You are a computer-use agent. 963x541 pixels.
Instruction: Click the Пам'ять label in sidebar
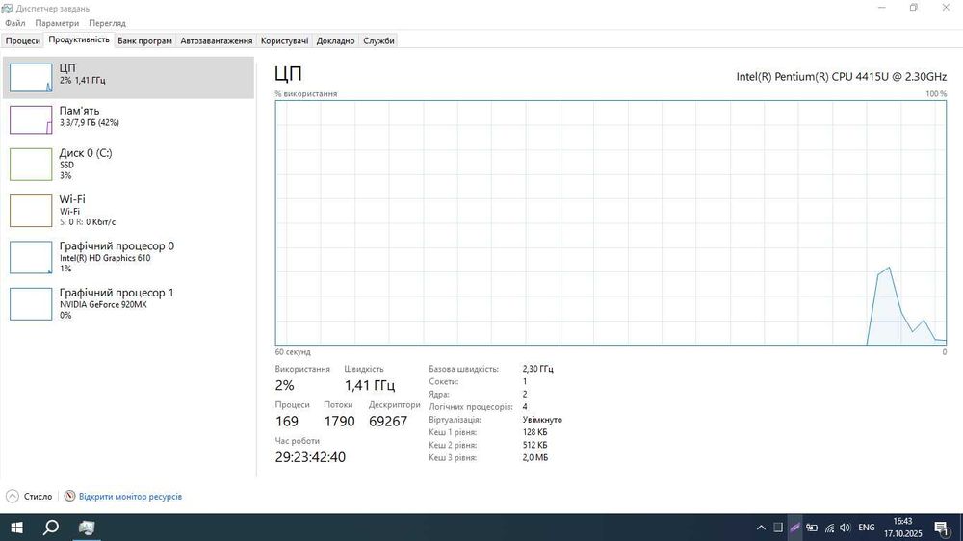click(79, 111)
